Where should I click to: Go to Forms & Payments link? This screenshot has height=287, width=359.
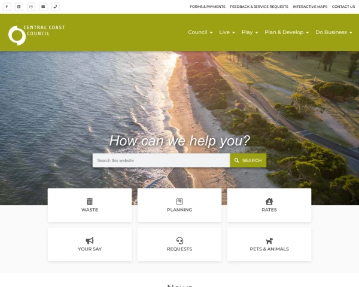[x=208, y=7]
